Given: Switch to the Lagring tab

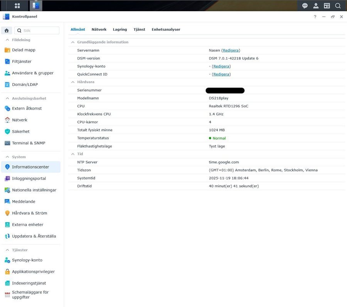Looking at the screenshot, I should 120,30.
